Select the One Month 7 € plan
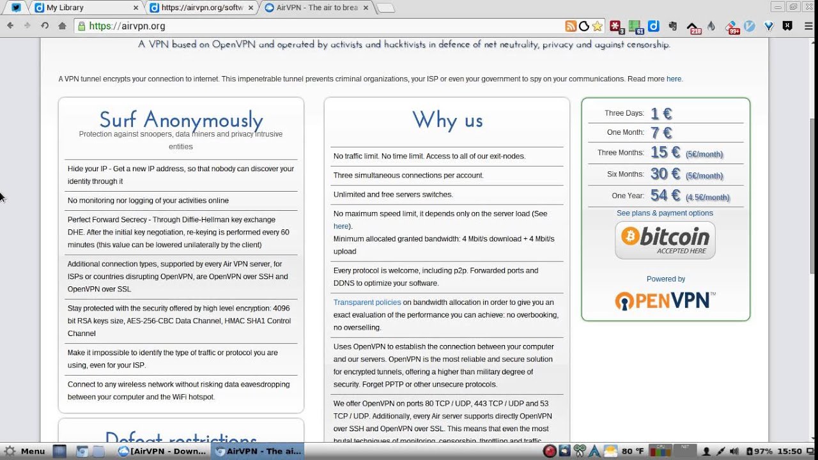Viewport: 818px width, 460px height. click(x=665, y=132)
